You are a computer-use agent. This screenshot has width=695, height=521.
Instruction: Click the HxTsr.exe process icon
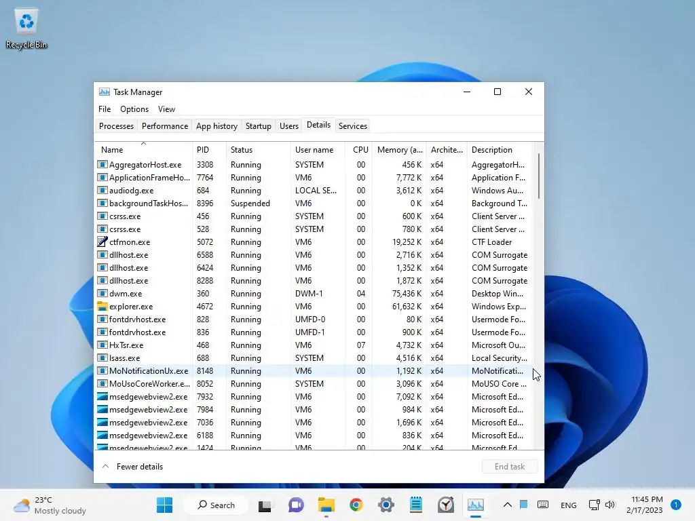102,345
